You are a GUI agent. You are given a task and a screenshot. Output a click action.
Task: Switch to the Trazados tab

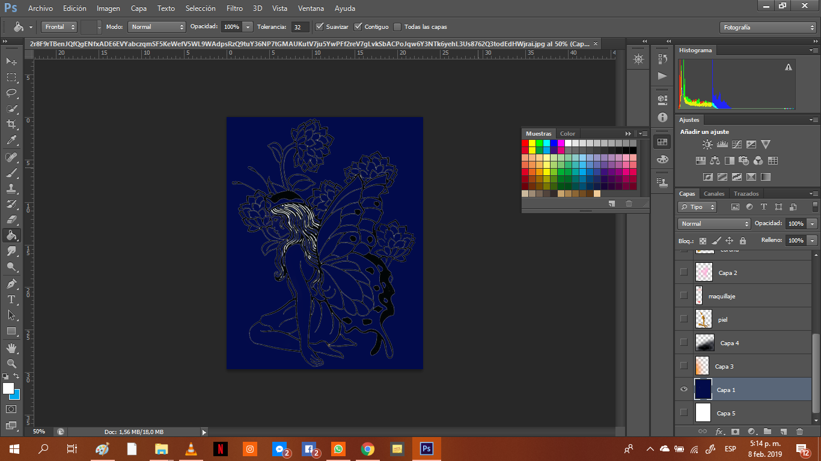pos(746,194)
